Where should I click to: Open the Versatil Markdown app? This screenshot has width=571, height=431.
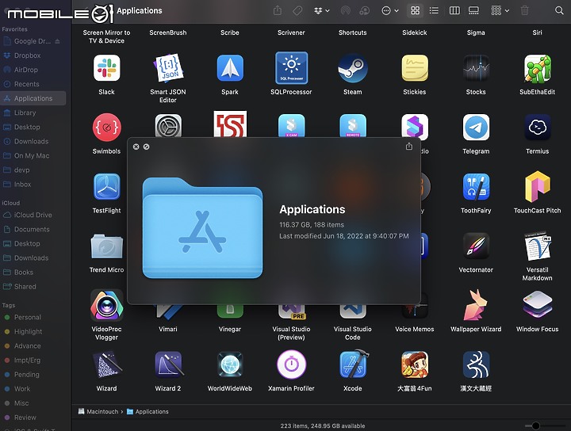538,246
